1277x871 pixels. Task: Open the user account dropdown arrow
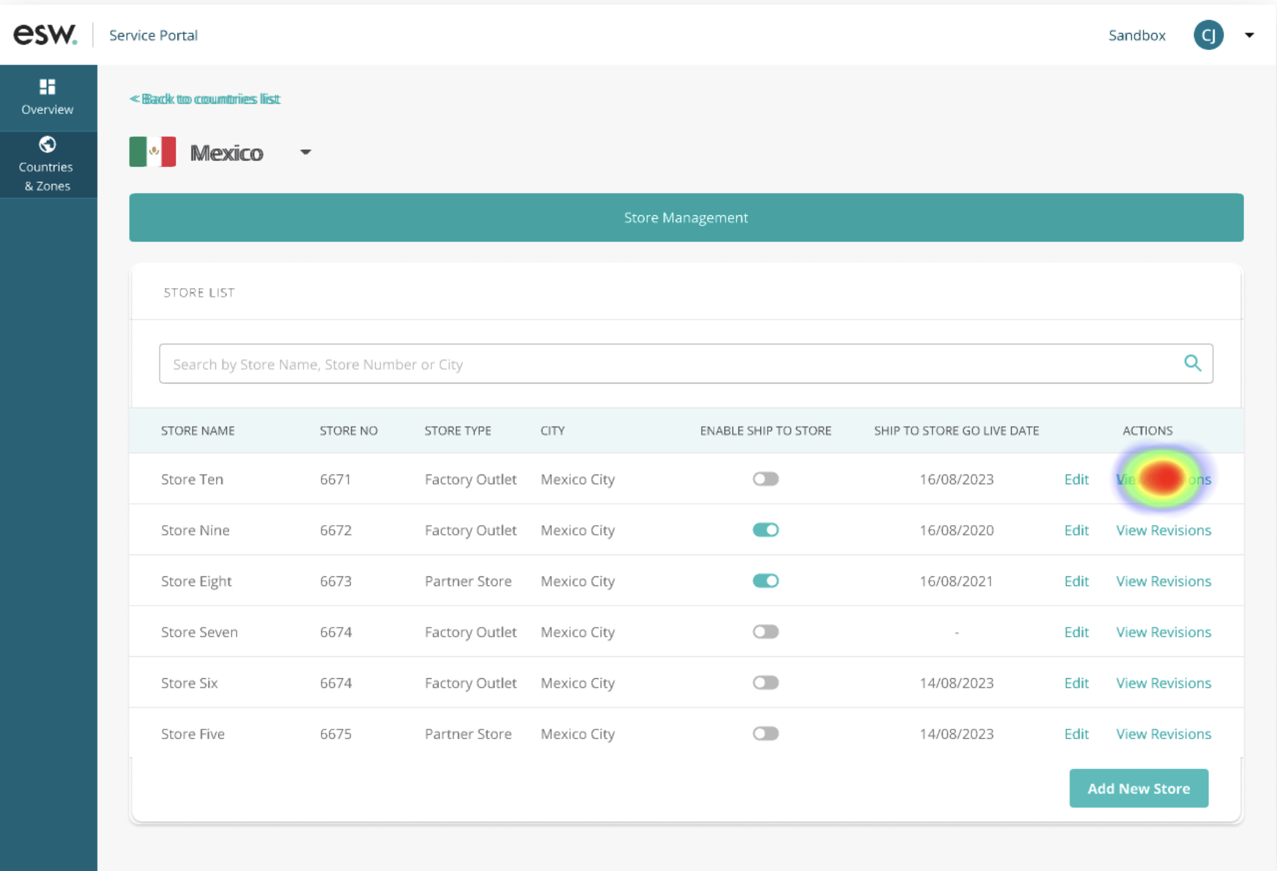click(1249, 35)
